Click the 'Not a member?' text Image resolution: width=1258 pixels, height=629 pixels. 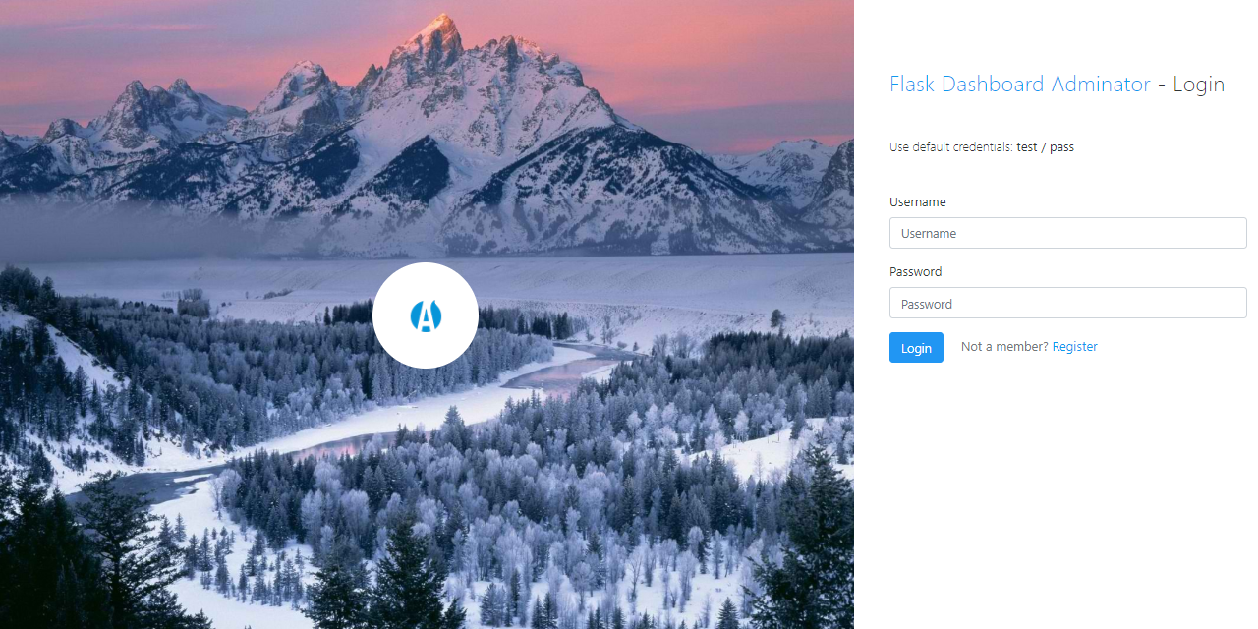[x=1004, y=346]
